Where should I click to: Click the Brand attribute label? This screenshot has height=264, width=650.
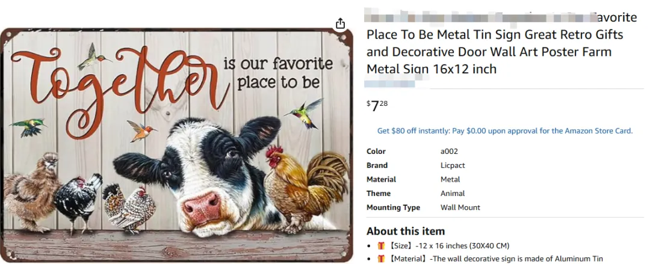[377, 165]
